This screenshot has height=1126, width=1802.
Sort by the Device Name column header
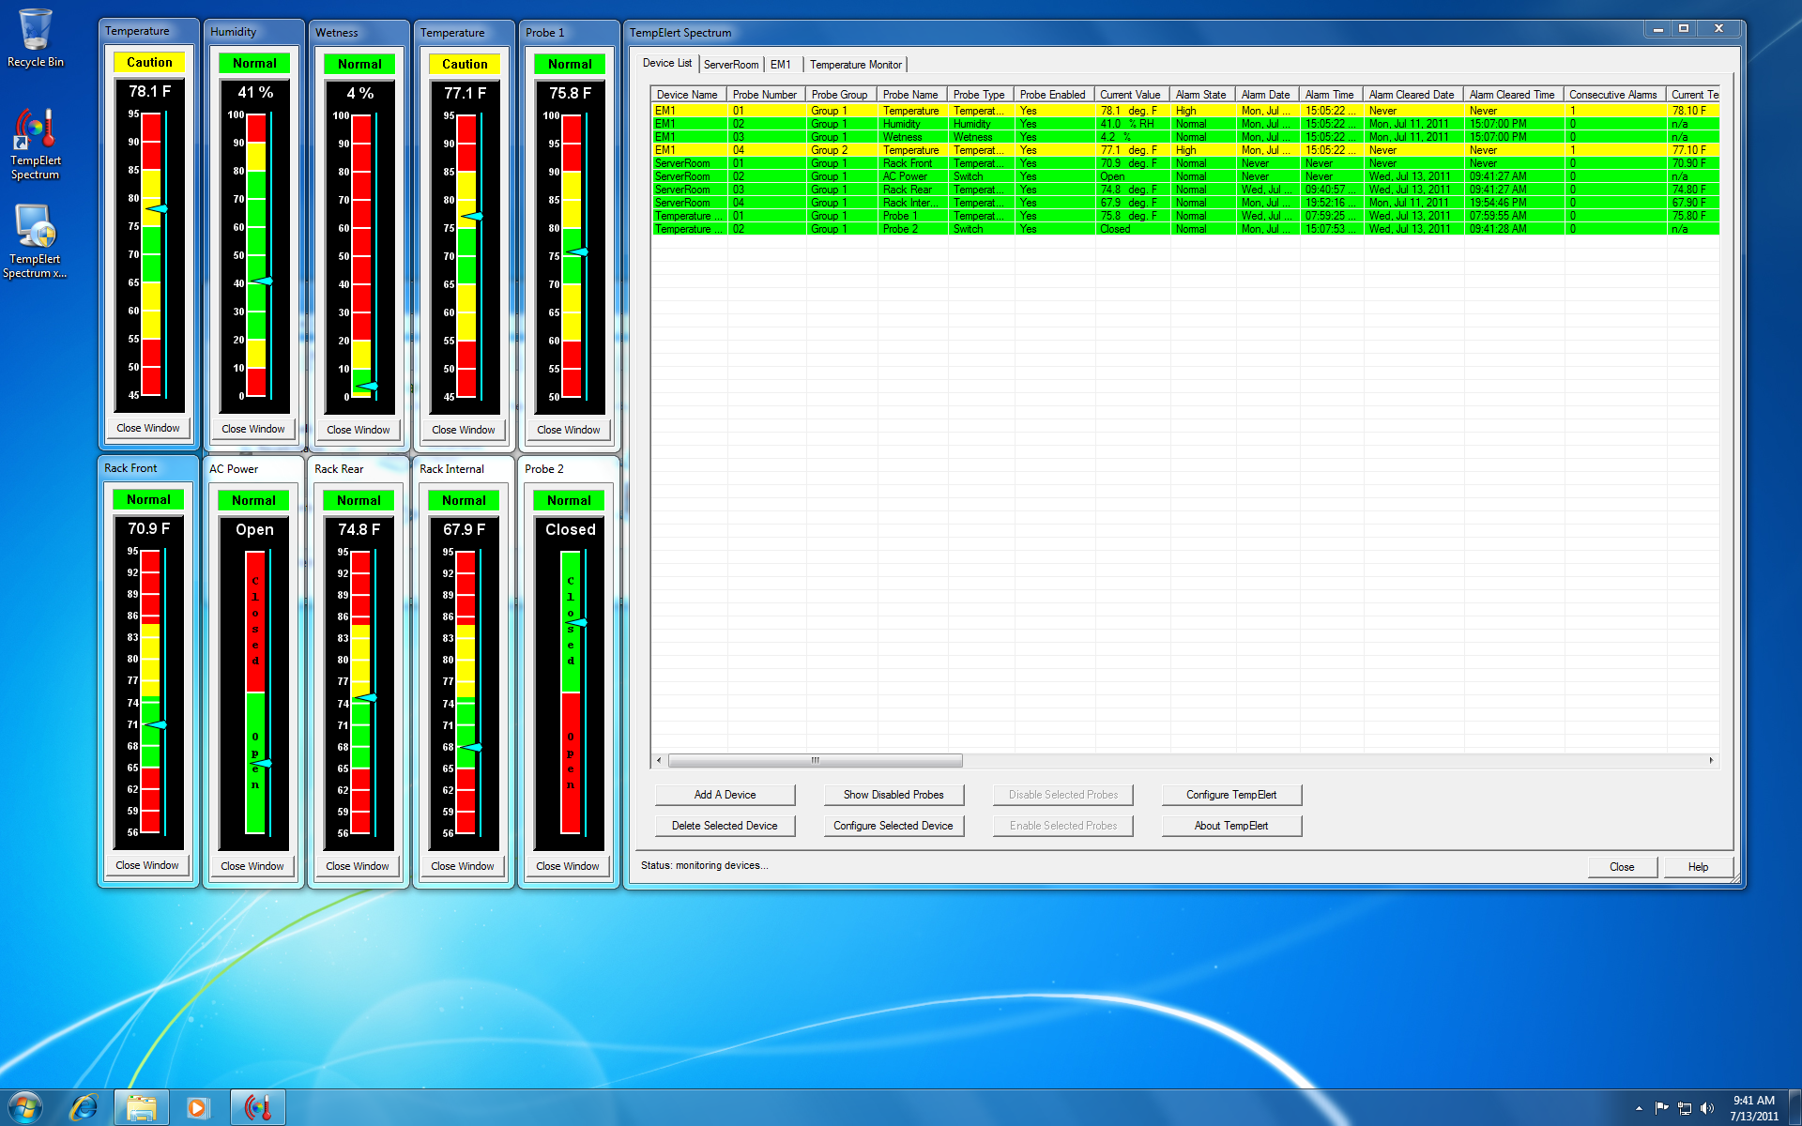point(688,95)
